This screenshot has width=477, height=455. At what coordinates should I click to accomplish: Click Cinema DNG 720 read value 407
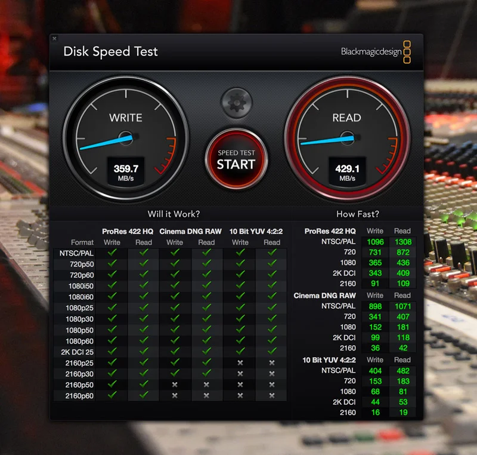(403, 316)
